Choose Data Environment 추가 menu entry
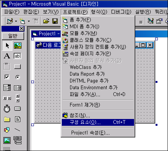Screen dimensions: 168x151 tap(98, 87)
